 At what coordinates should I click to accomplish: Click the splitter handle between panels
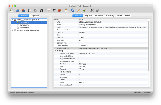(50, 52)
